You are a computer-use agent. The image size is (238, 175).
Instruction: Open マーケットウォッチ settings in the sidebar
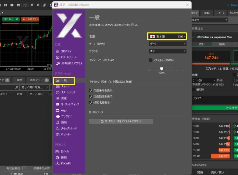68,104
